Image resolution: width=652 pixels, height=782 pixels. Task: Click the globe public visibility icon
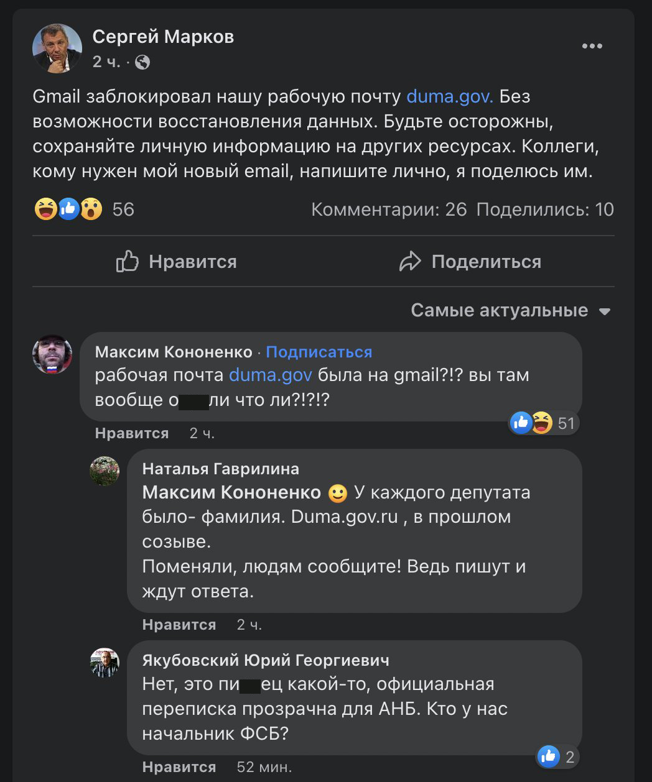pyautogui.click(x=142, y=62)
